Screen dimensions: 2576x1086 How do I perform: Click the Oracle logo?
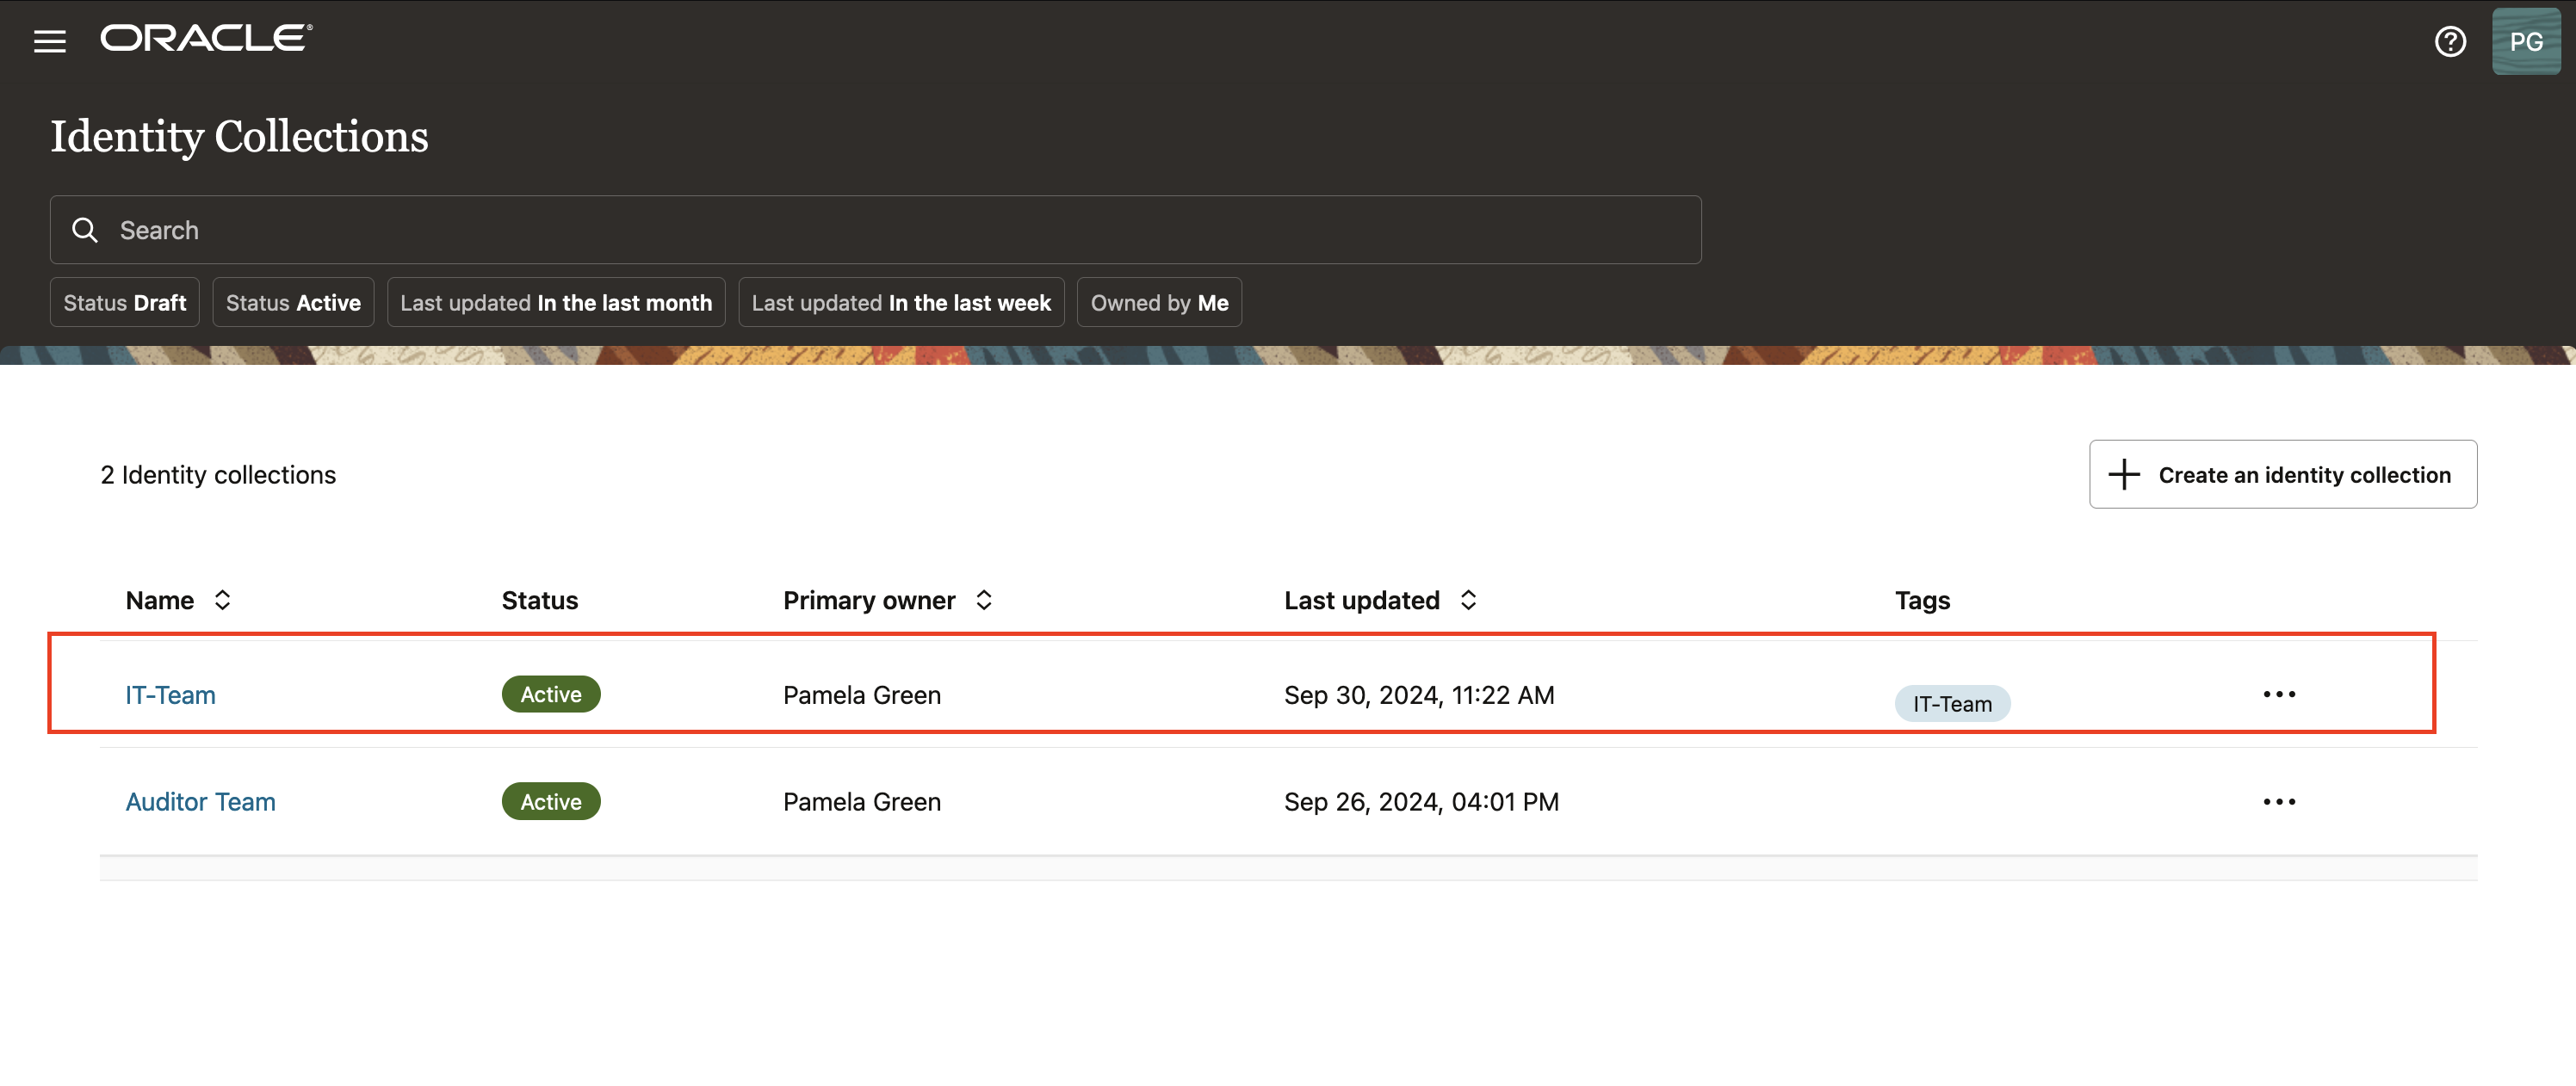point(206,38)
